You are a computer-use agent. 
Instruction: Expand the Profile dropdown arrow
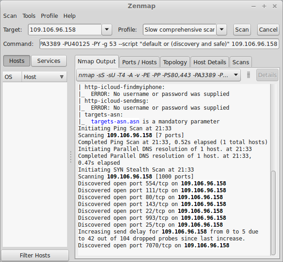click(221, 29)
